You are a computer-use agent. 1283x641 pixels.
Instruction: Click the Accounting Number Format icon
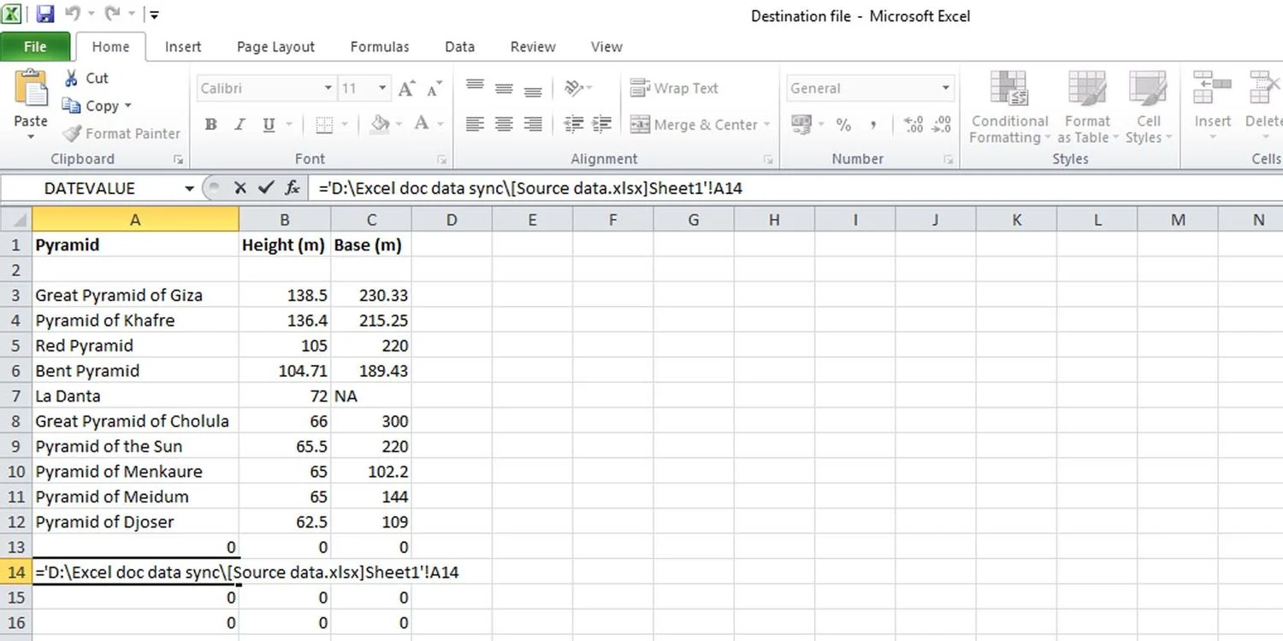(x=801, y=125)
